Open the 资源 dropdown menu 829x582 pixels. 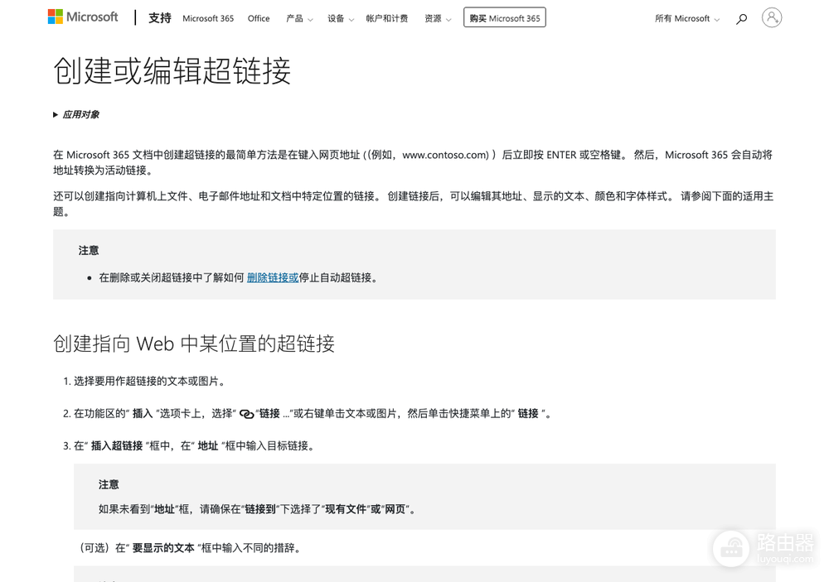pyautogui.click(x=438, y=18)
